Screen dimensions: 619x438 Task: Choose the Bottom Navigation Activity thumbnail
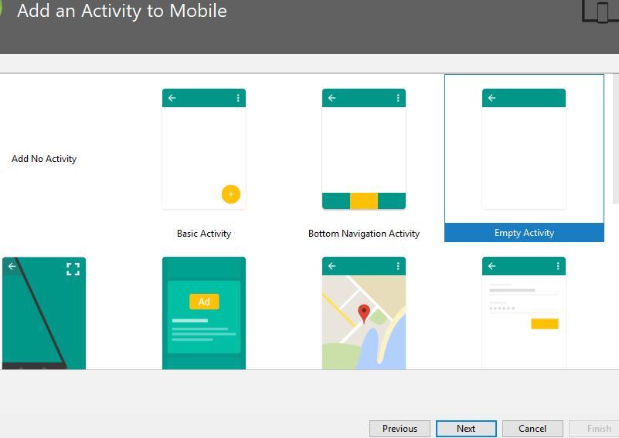pyautogui.click(x=363, y=149)
